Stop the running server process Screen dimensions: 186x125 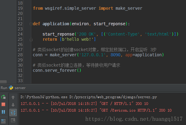tap(3, 104)
